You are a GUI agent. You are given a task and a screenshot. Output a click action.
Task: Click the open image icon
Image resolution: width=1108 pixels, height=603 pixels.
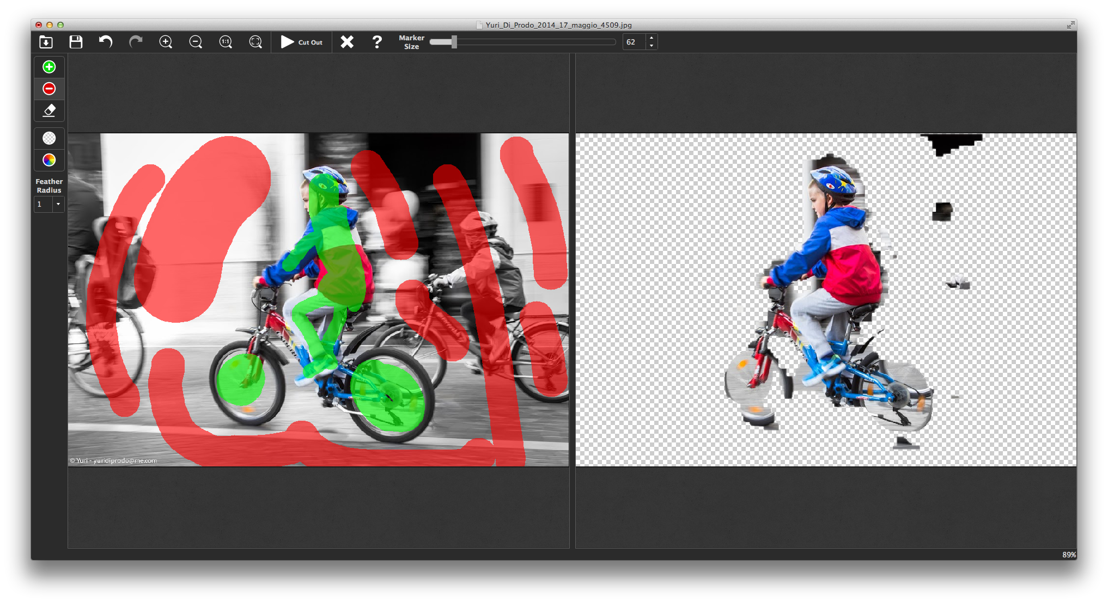46,42
